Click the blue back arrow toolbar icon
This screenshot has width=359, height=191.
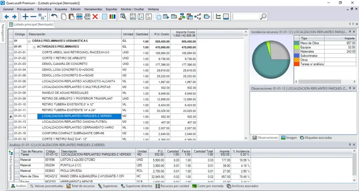pyautogui.click(x=7, y=17)
